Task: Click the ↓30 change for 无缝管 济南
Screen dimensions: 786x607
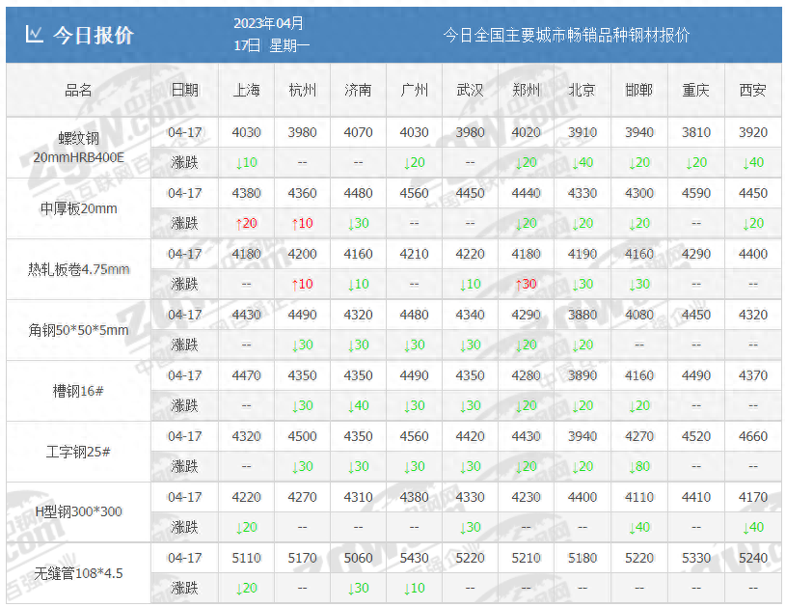Action: [x=358, y=588]
